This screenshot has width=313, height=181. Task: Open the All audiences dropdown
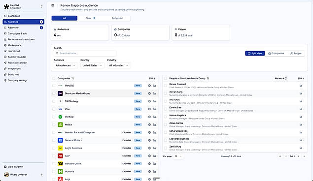click(x=66, y=65)
